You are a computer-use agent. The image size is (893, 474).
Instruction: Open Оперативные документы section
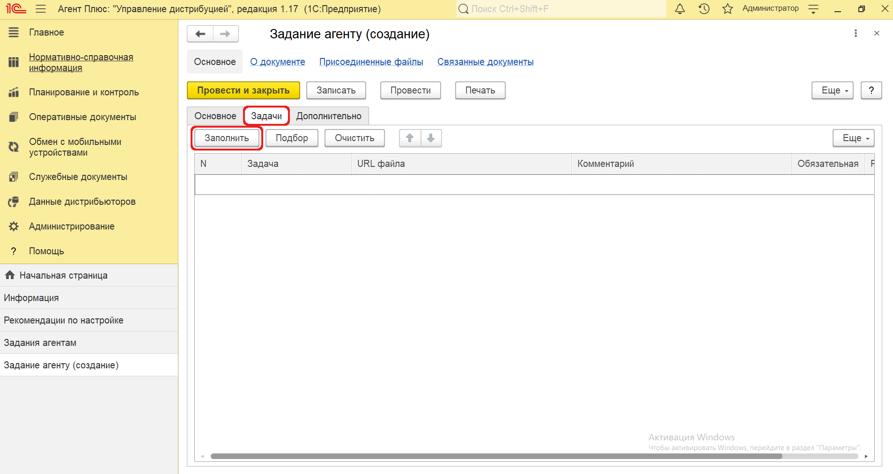(x=82, y=117)
